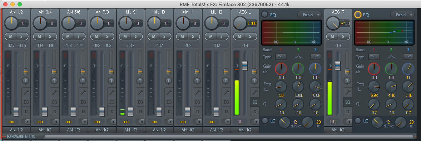Open settings wrench on Mic 11 channel
421x141 pixels.
[x=198, y=92]
